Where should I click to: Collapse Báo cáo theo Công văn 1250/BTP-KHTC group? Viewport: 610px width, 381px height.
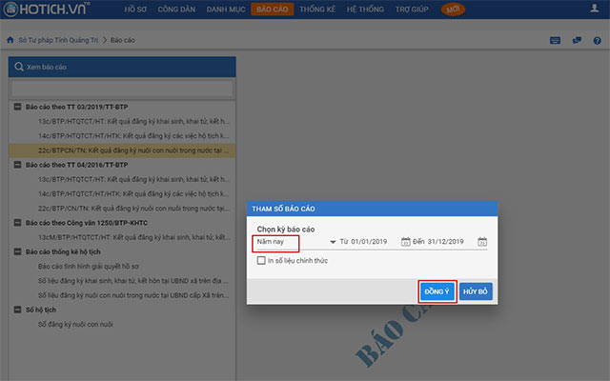[x=17, y=222]
